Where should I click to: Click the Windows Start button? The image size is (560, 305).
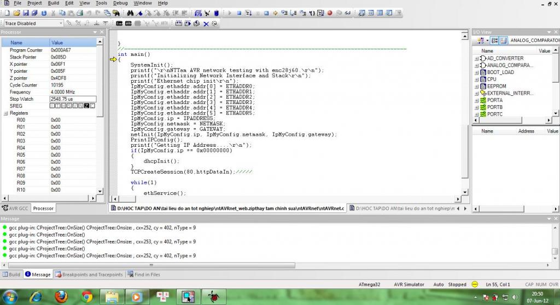10,297
